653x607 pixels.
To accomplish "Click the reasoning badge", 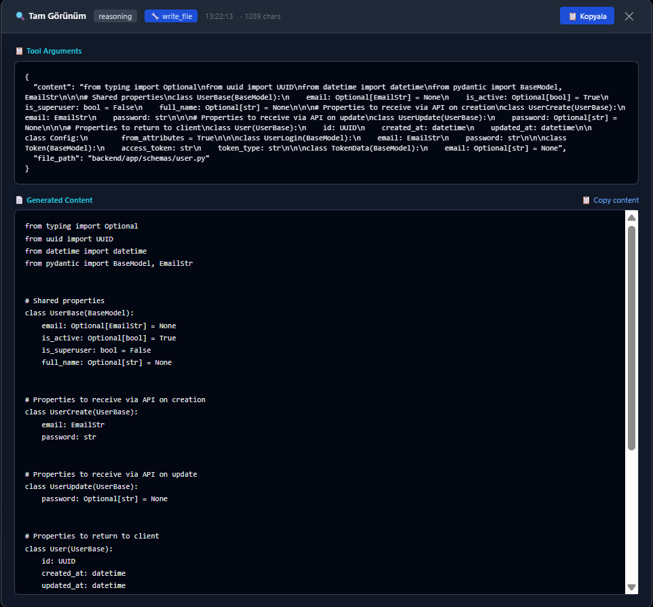I will pyautogui.click(x=115, y=16).
